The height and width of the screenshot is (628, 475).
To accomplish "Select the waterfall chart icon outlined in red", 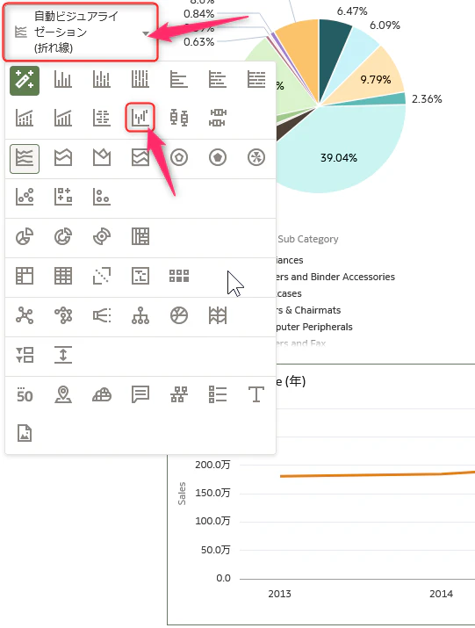I will click(x=140, y=117).
